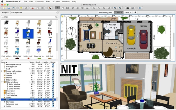
Task: Click the Create photo camera icon
Action: point(128,8)
